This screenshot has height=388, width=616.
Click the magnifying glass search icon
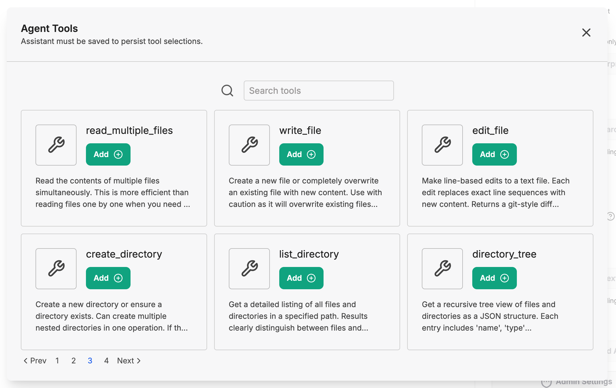tap(227, 91)
